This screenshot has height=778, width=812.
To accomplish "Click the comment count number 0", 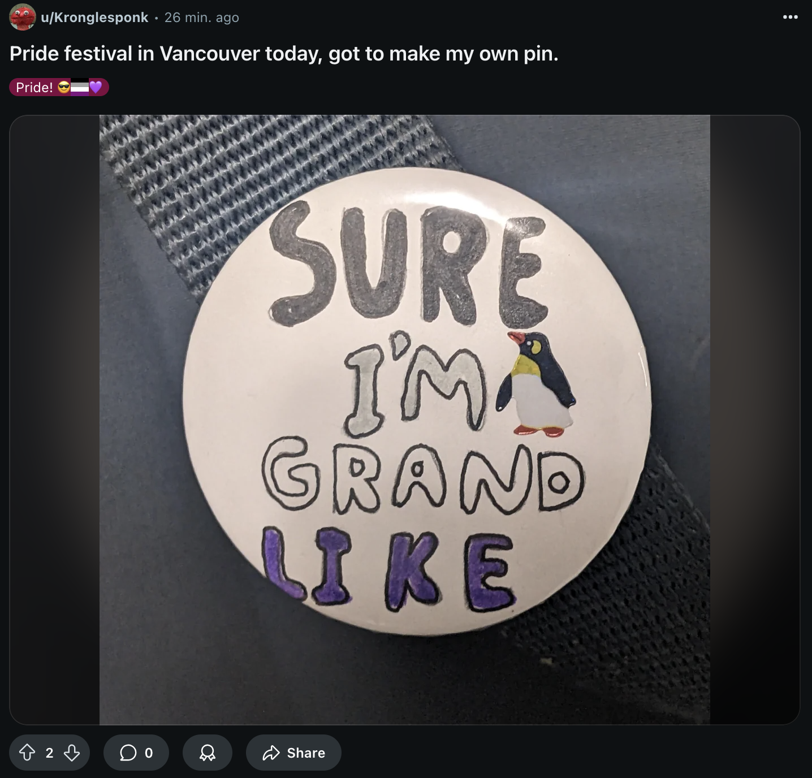I will pos(149,753).
